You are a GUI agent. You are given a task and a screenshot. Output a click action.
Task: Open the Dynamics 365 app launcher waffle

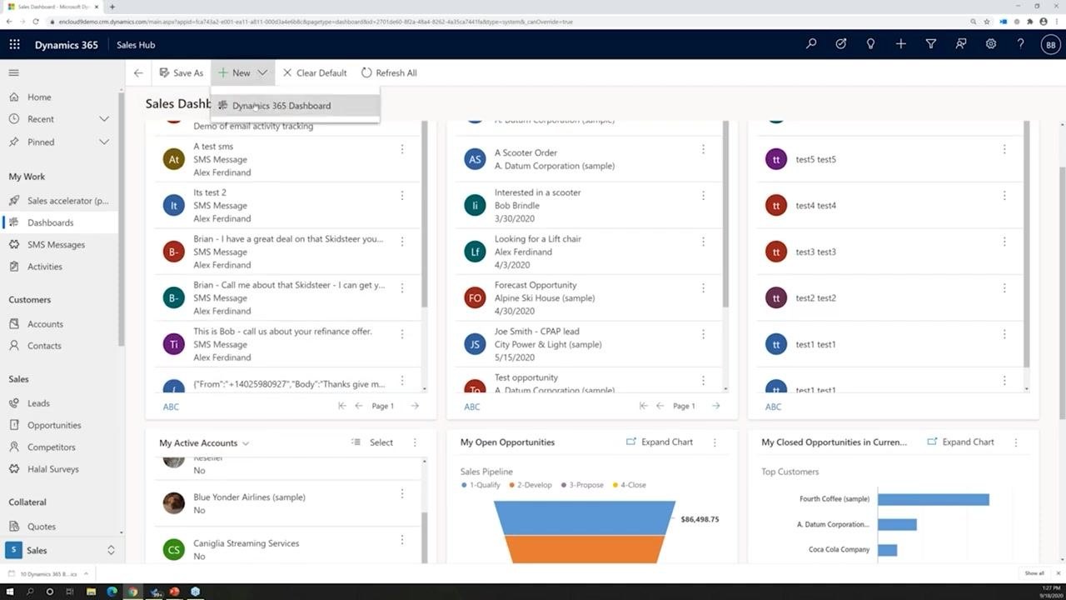click(x=14, y=45)
